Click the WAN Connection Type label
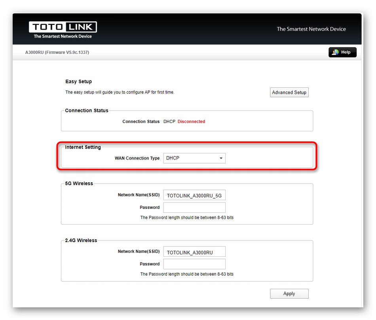Image resolution: width=376 pixels, height=320 pixels. coord(137,158)
